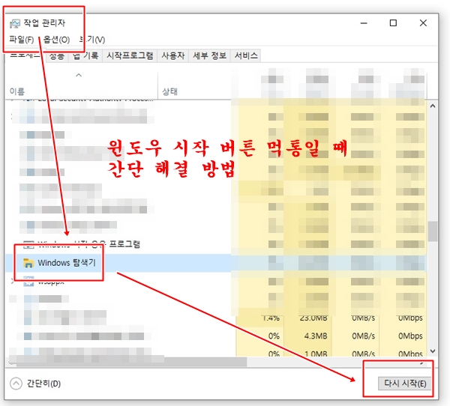Viewport: 450px width, 406px height.
Task: Click the sort arrow above 이름 column
Action: click(x=79, y=76)
